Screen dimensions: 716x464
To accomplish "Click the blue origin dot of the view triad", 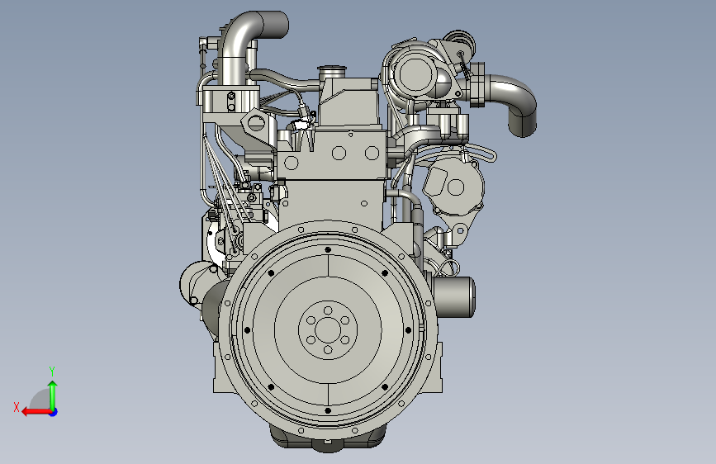I will (54, 412).
